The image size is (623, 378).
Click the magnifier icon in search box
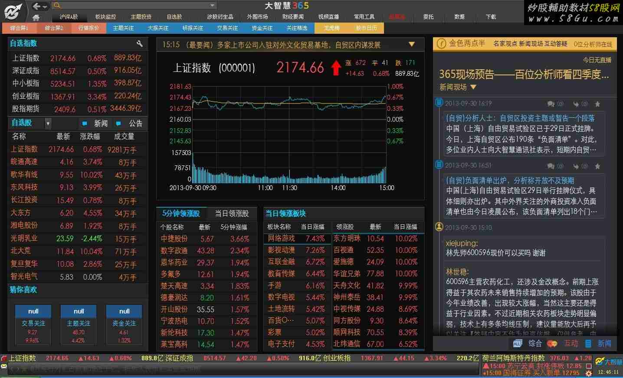point(56,6)
